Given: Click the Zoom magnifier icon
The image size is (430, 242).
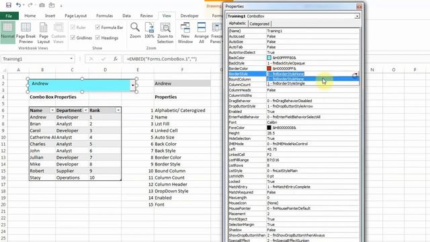Looking at the screenshot, I should (135, 30).
